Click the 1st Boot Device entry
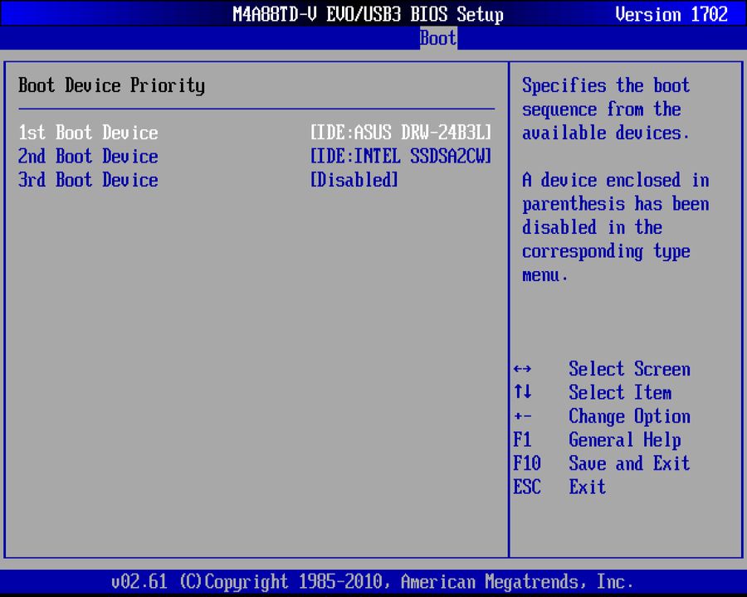 pyautogui.click(x=88, y=133)
